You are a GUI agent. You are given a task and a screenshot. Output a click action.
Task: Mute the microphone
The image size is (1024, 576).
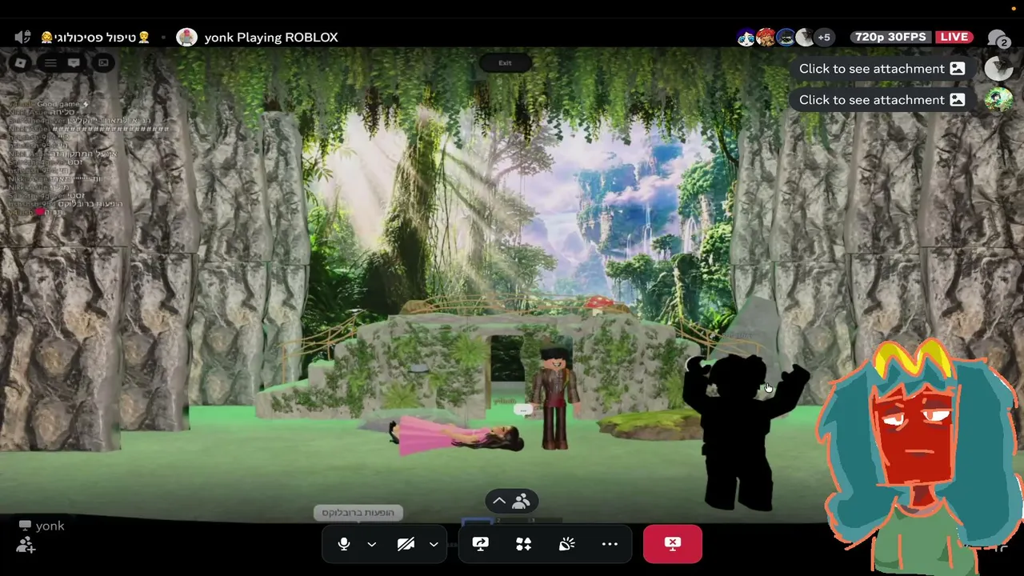[x=344, y=544]
